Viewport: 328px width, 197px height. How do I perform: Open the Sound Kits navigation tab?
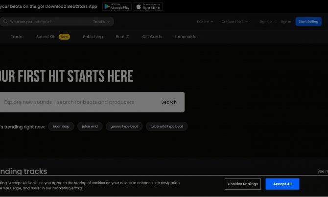pos(46,37)
